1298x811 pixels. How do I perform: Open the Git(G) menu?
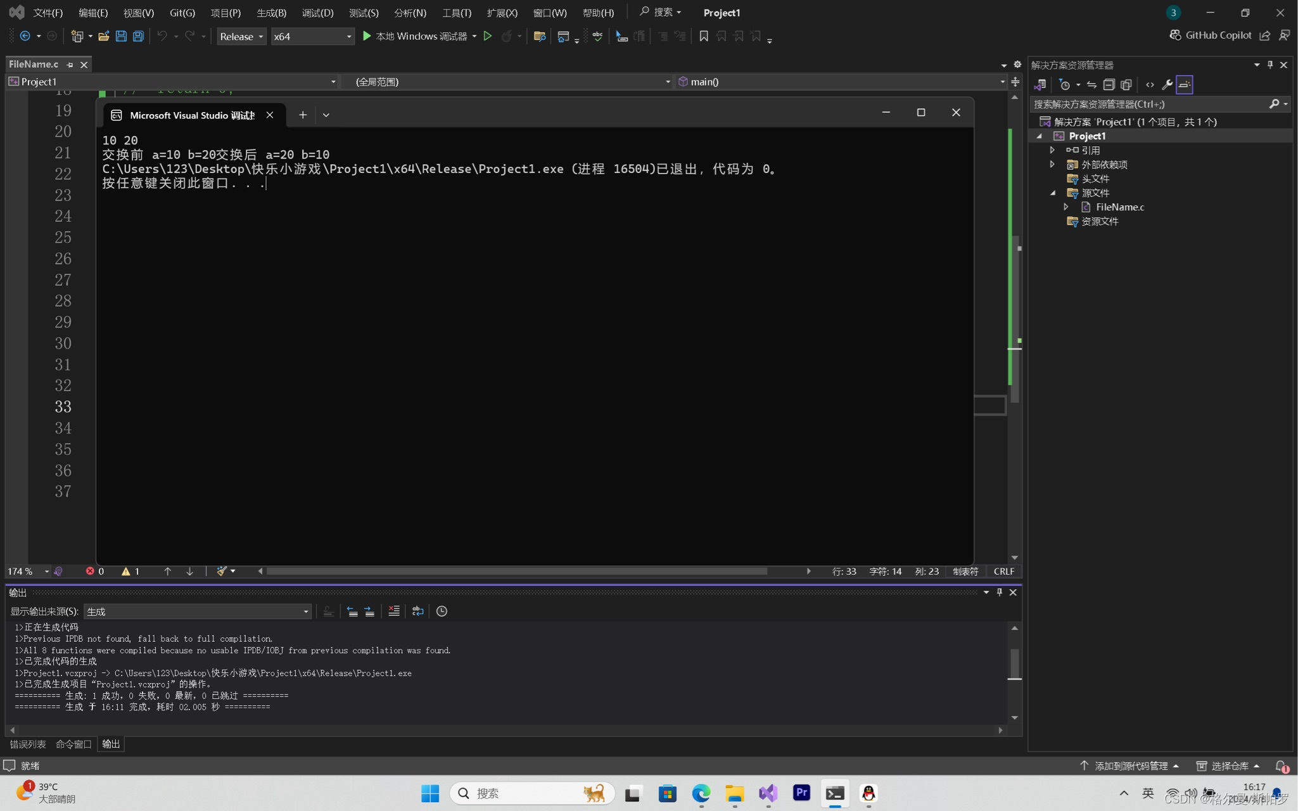point(182,13)
